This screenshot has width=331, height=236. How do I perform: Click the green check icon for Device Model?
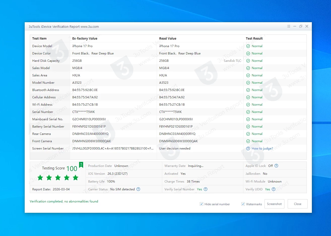[x=248, y=46]
